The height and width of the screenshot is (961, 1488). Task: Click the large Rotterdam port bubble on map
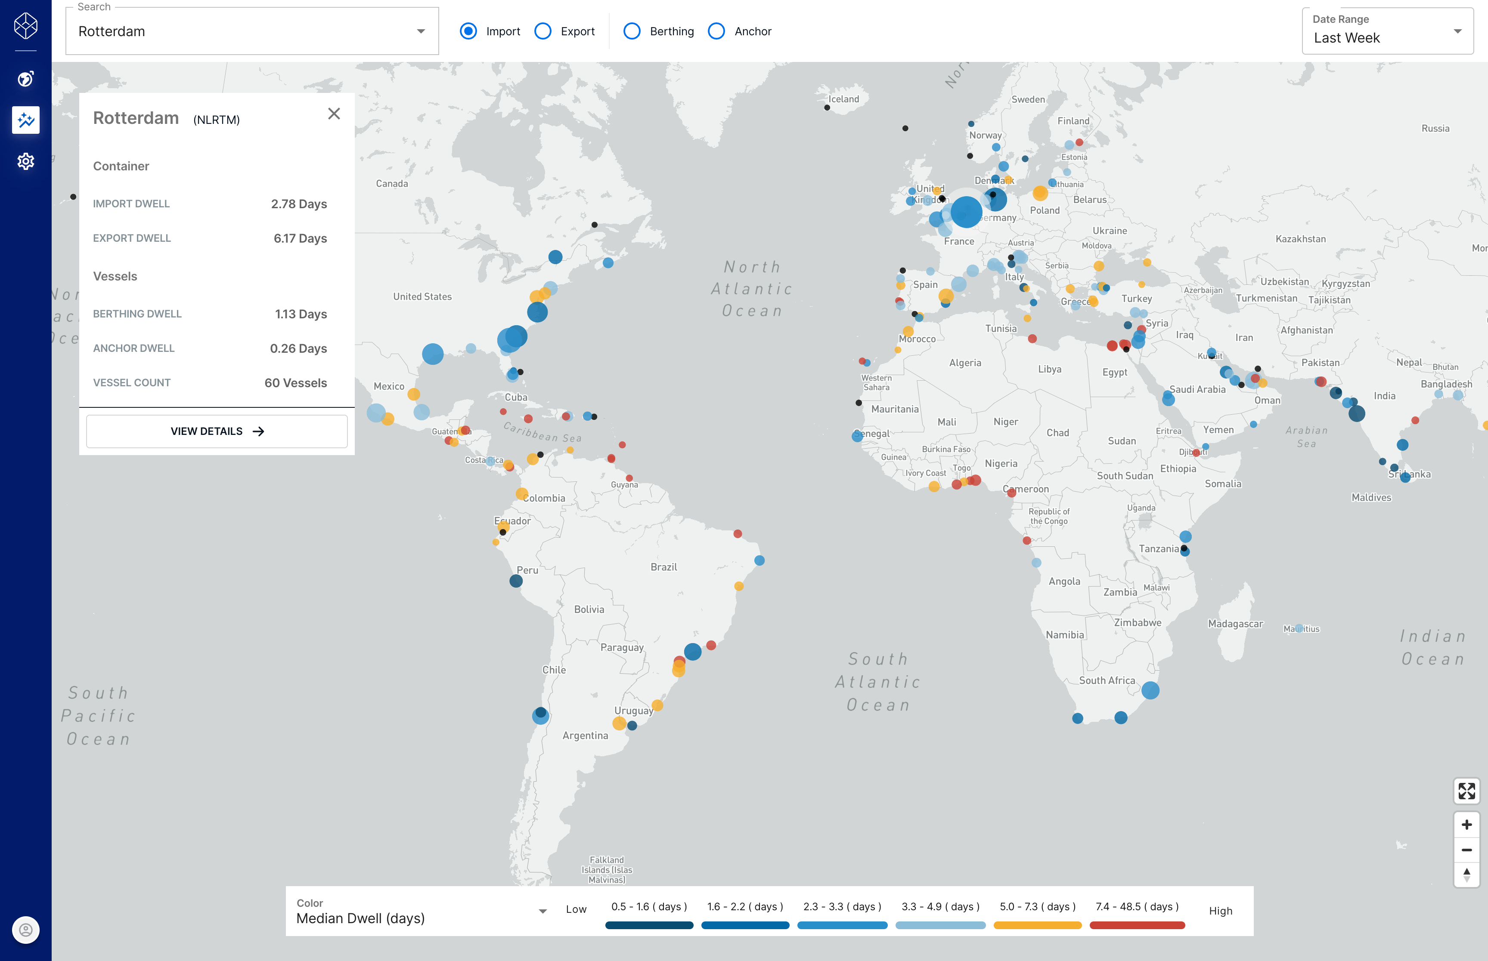(x=966, y=212)
